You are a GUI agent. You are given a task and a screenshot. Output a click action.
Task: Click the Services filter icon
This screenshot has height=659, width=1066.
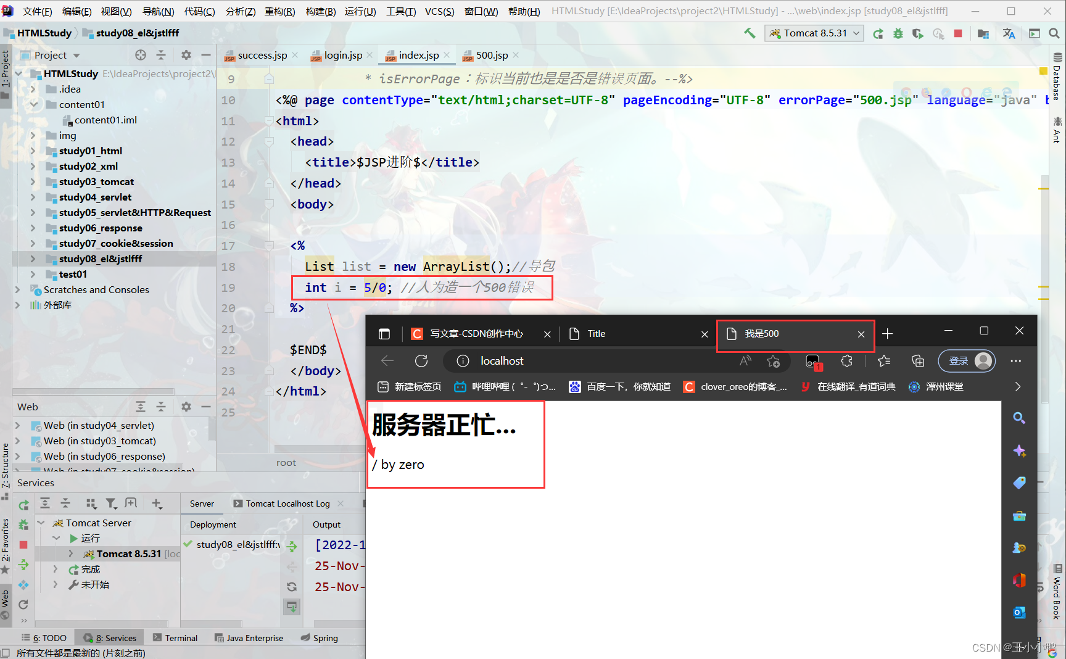click(x=110, y=504)
